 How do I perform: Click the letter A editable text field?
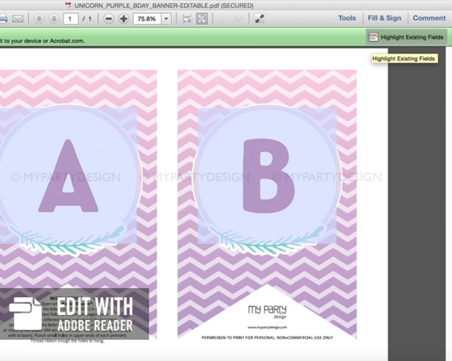point(68,176)
